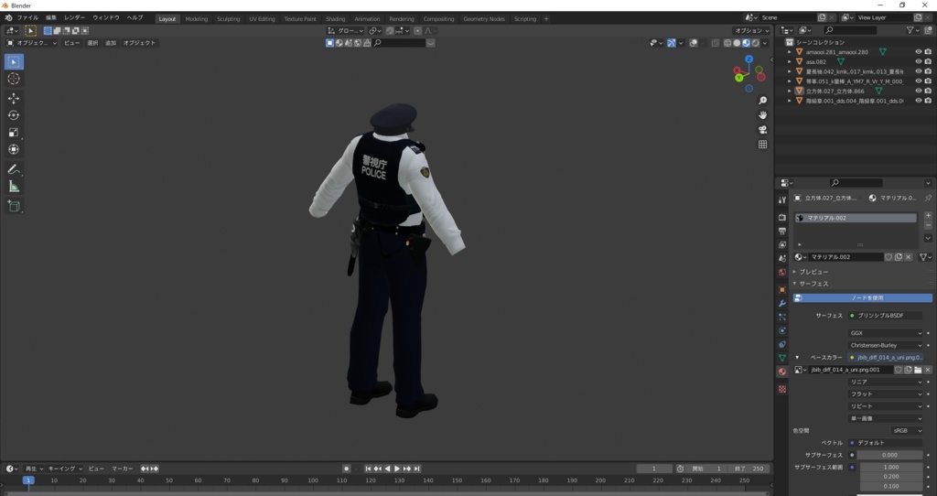937x496 pixels.
Task: Toggle the pin icon in properties header
Action: [928, 198]
